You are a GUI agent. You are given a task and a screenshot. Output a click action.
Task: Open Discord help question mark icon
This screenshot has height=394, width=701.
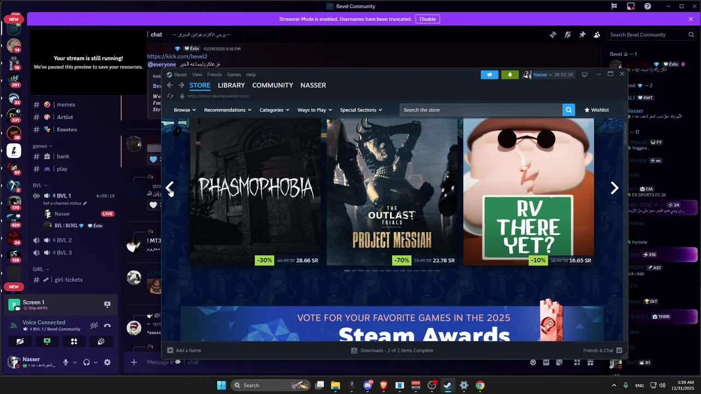click(648, 6)
